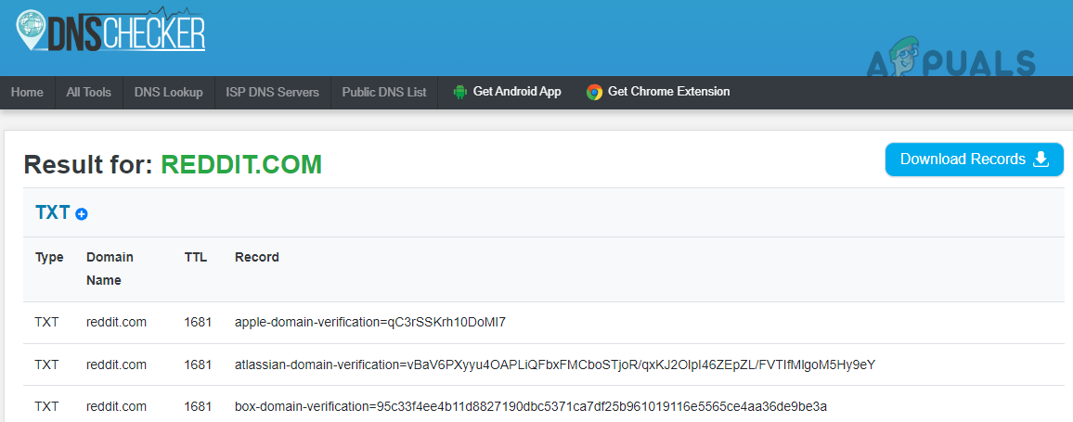Select the box-domain-verification record text
1073x422 pixels.
(530, 406)
